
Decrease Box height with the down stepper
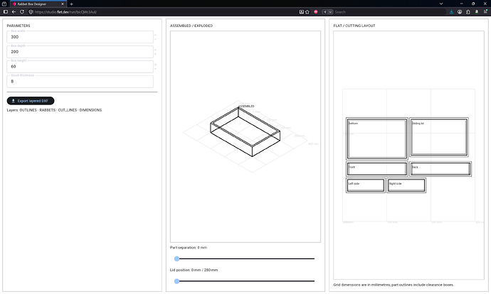tap(155, 69)
